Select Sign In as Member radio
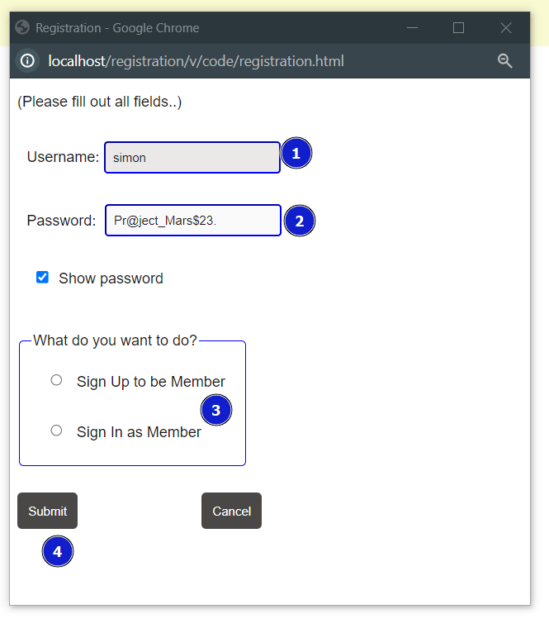Viewport: 549px width, 633px height. tap(56, 431)
